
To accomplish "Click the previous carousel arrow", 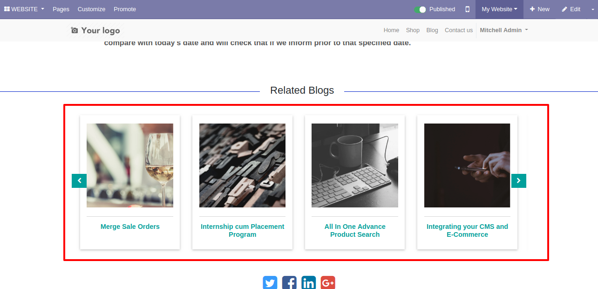I will point(79,181).
